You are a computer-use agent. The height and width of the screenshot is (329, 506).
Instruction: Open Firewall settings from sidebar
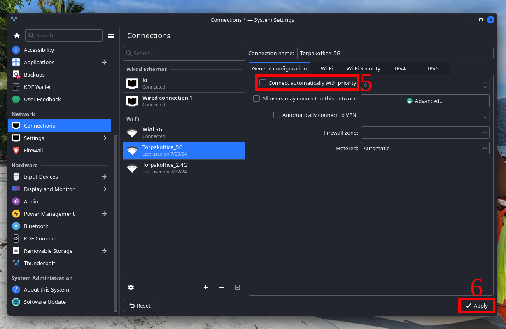click(33, 150)
